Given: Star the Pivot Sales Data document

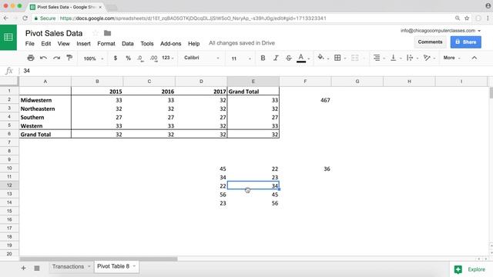Looking at the screenshot, I should tap(96, 33).
